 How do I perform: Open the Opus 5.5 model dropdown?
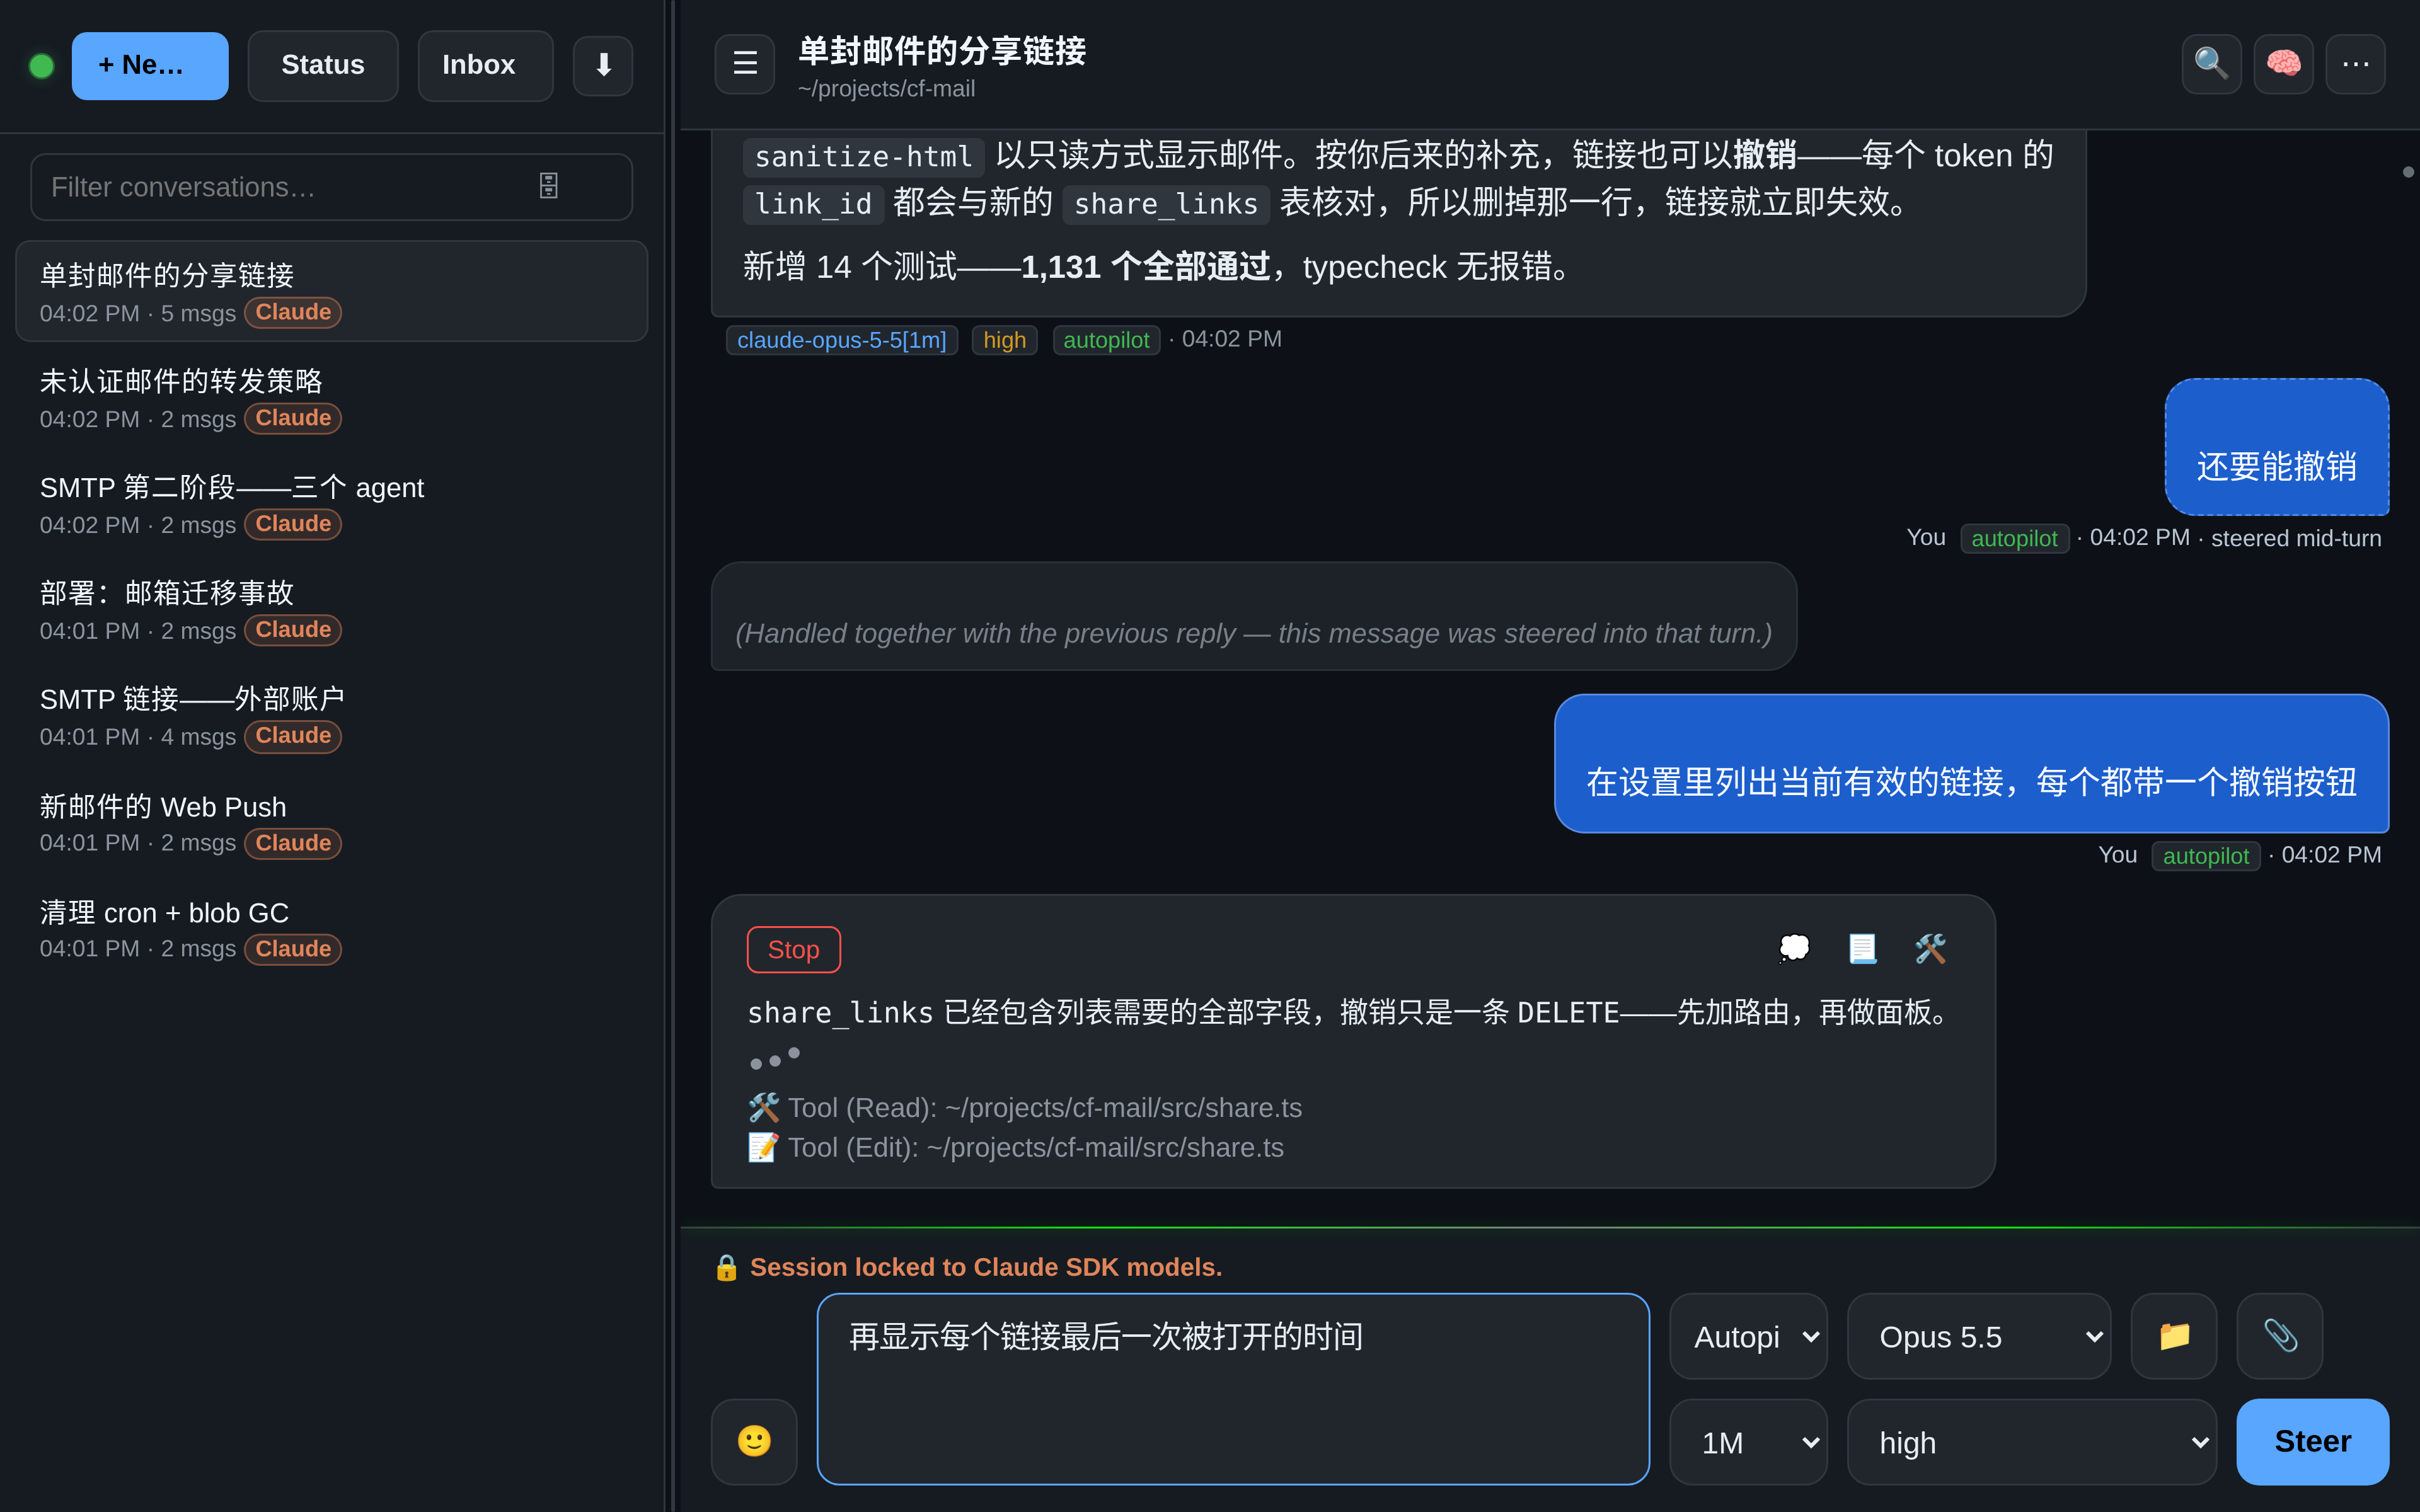pyautogui.click(x=1979, y=1336)
